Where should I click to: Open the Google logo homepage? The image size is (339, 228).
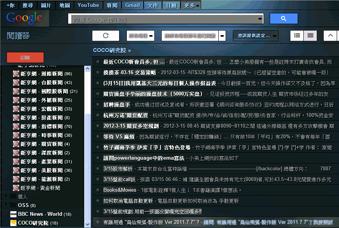(24, 18)
